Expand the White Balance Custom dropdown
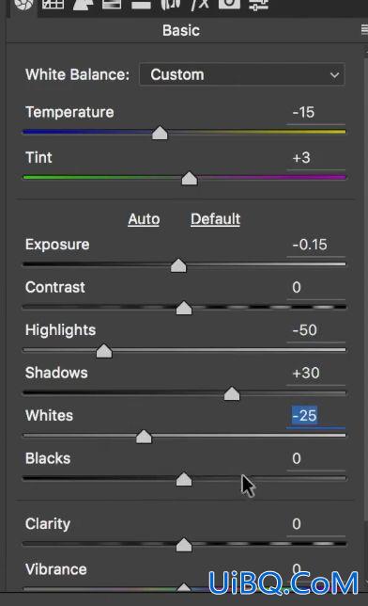The height and width of the screenshot is (606, 368). 242,74
